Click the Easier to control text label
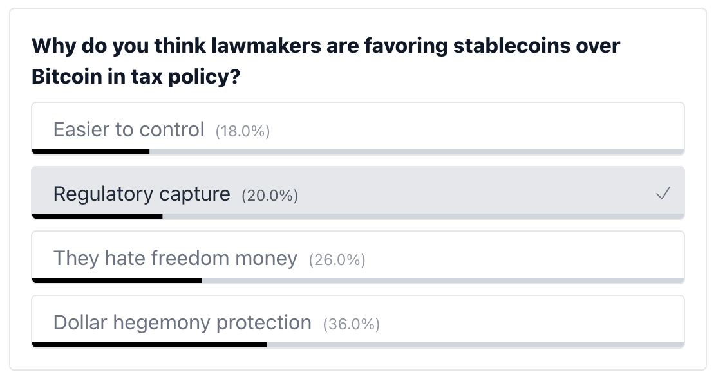716x377 pixels. [128, 129]
